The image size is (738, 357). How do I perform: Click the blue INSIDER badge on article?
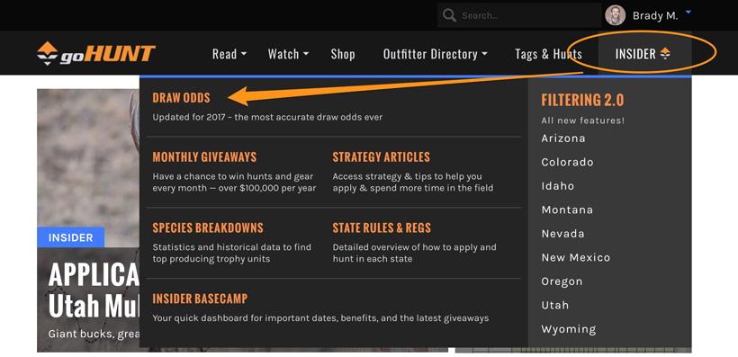(x=70, y=237)
